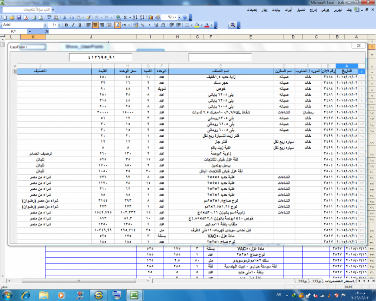Toggle left text alignment

(x=89, y=25)
